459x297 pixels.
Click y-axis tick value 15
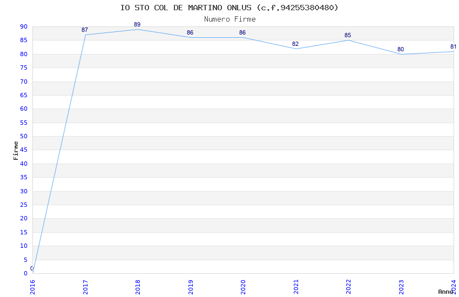click(x=24, y=232)
